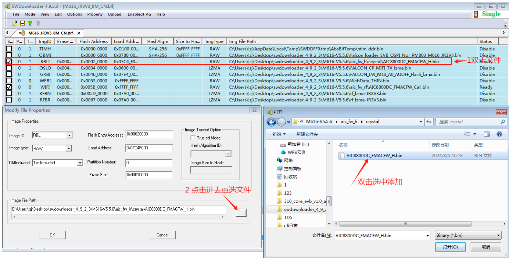Toggle the checkbox of the WEBI row

[9, 81]
